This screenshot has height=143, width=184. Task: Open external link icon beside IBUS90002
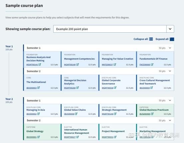[39, 114]
